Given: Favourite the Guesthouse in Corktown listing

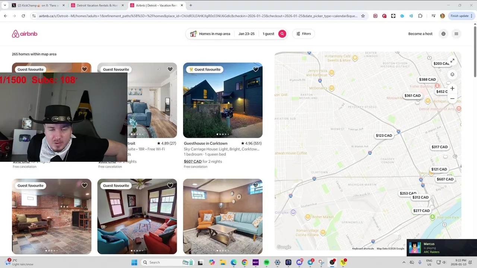Looking at the screenshot, I should tap(256, 69).
